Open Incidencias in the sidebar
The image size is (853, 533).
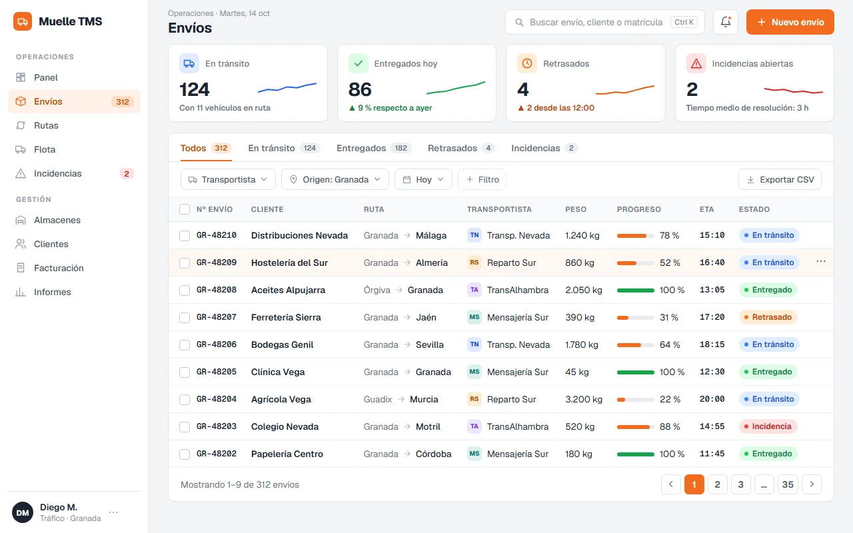(74, 173)
